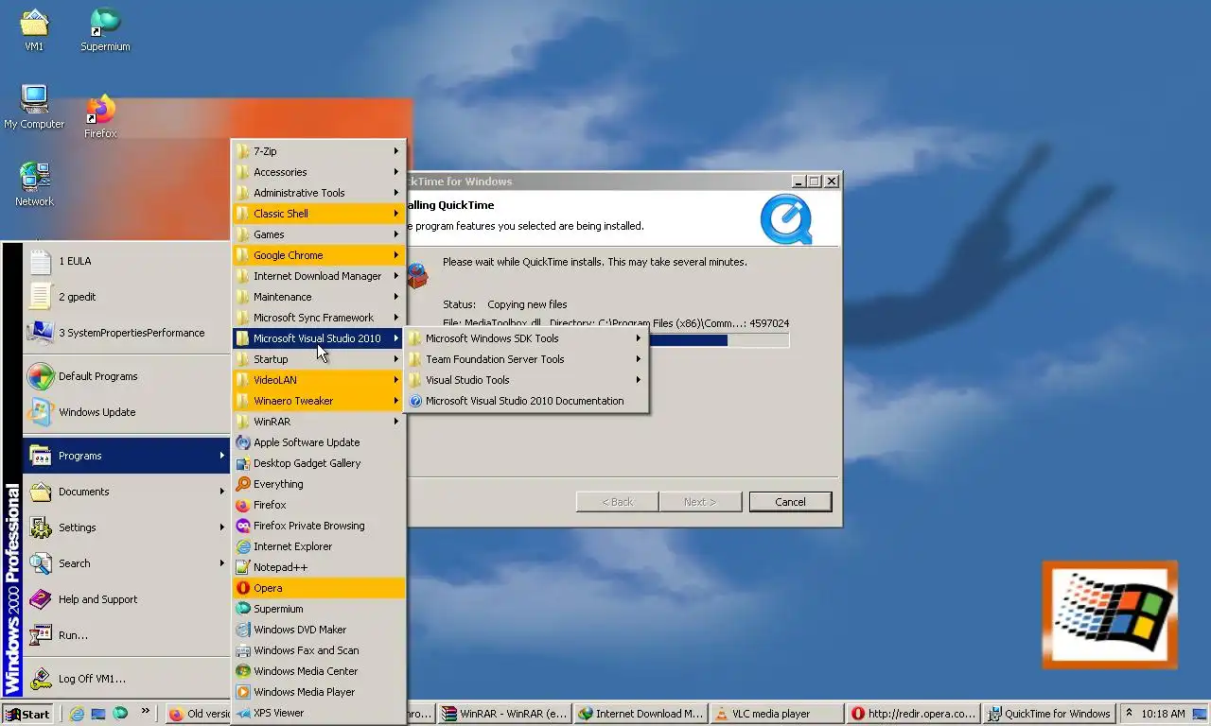Open the recent item 2 gpedit
The image size is (1211, 726).
tap(127, 297)
